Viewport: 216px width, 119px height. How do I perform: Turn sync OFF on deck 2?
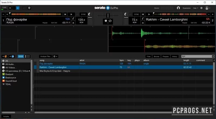130,14
